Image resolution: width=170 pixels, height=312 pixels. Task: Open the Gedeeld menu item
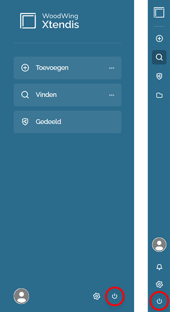click(x=68, y=122)
